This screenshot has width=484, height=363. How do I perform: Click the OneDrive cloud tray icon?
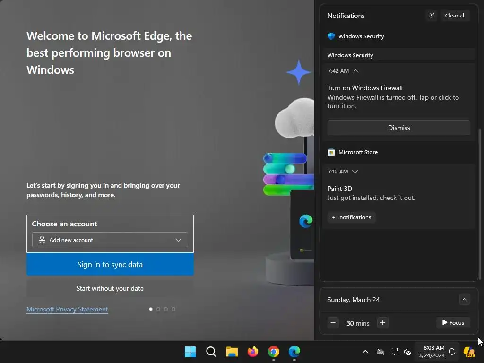pos(380,352)
